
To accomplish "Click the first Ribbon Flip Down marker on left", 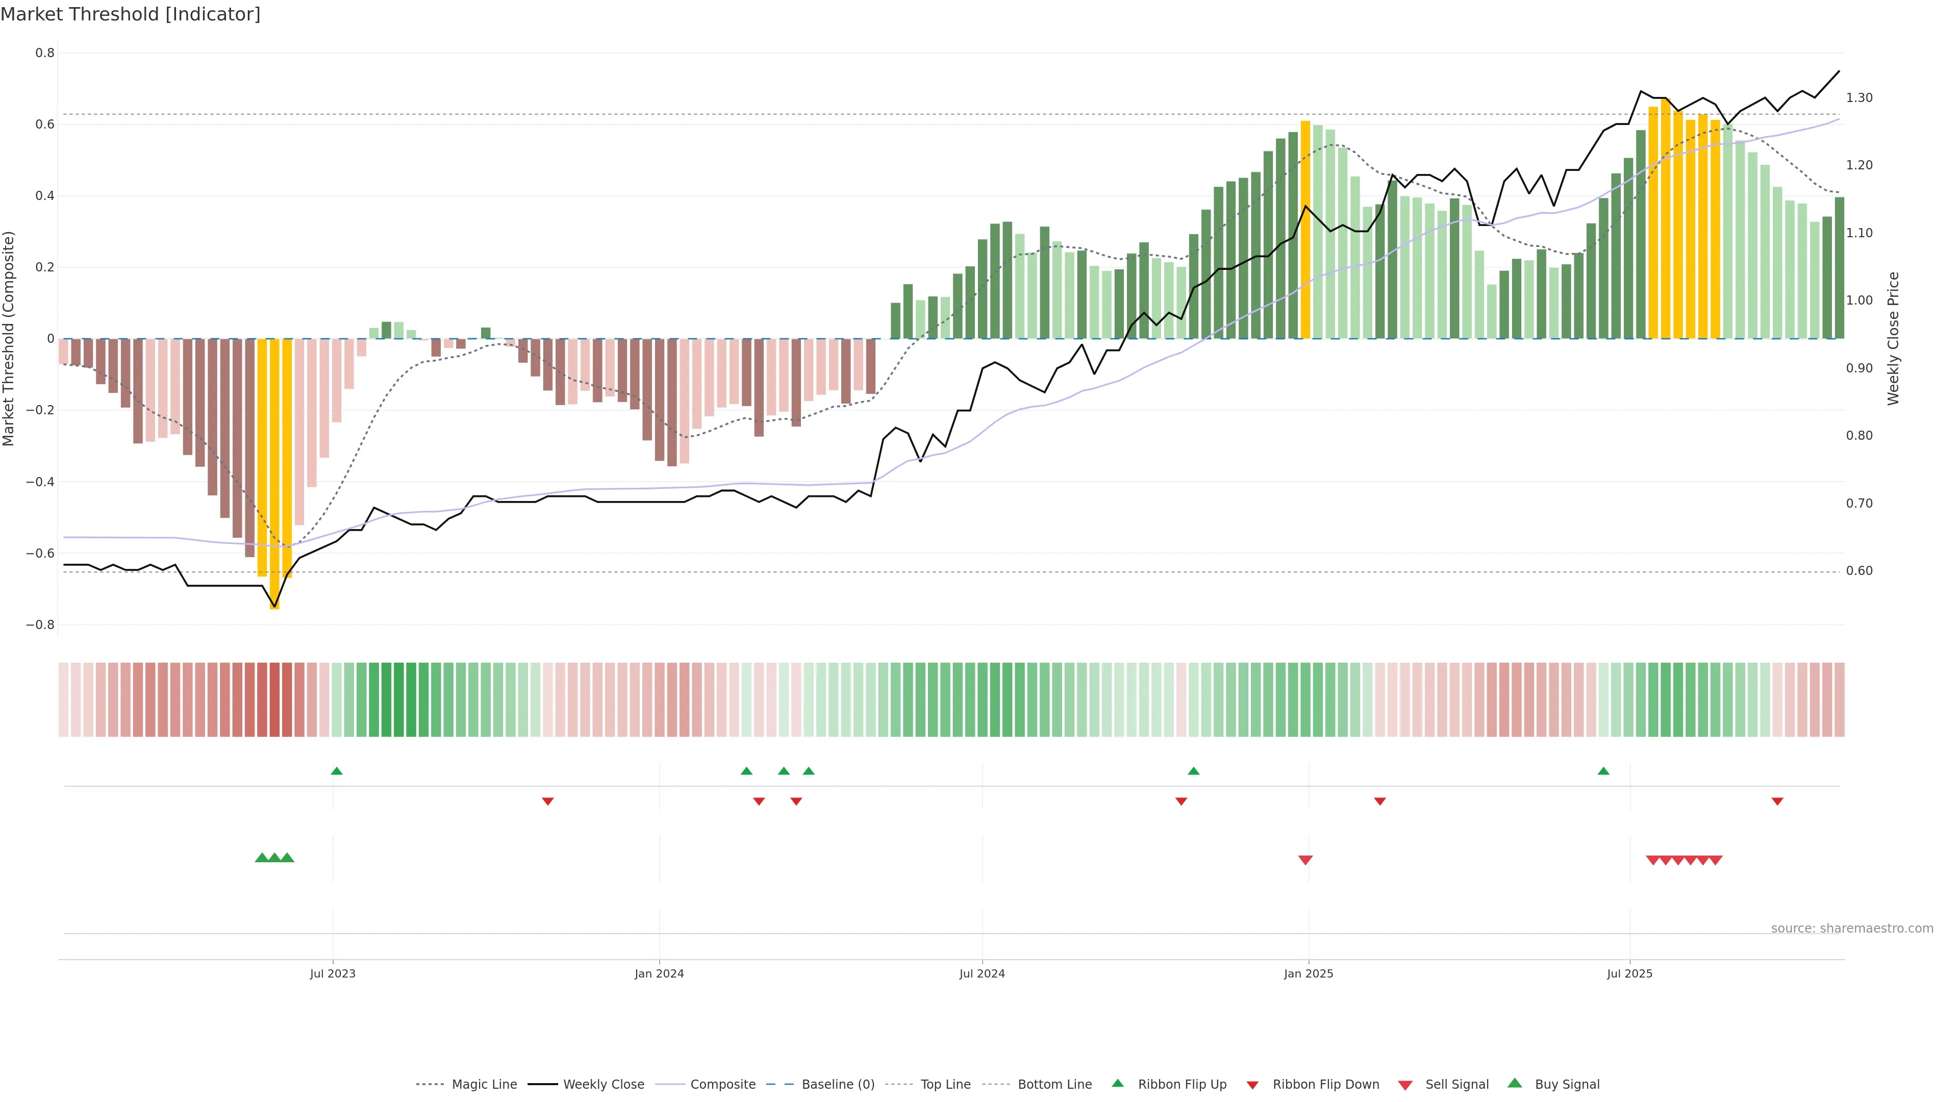I will coord(547,802).
